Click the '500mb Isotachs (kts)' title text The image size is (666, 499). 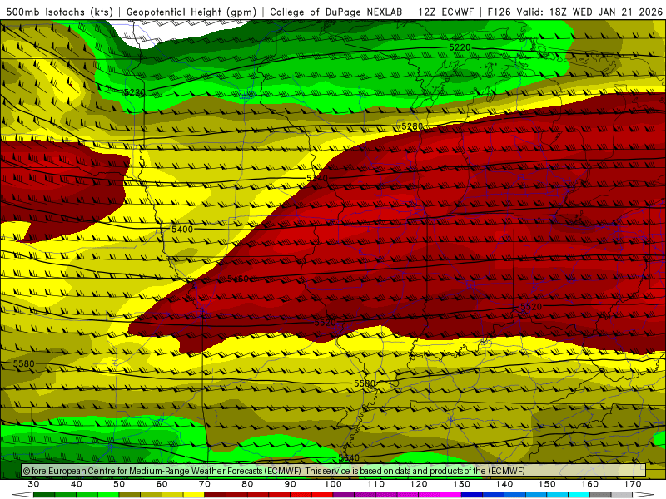(59, 12)
